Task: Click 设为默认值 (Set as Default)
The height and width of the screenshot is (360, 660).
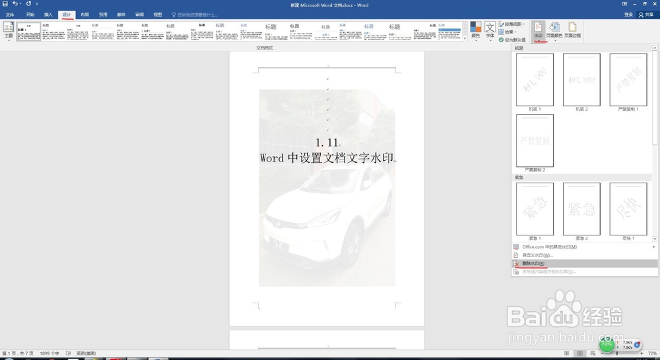Action: tap(512, 40)
